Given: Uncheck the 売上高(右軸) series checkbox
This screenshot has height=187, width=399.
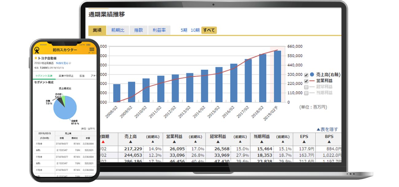Looking at the screenshot, I should click(x=306, y=75).
